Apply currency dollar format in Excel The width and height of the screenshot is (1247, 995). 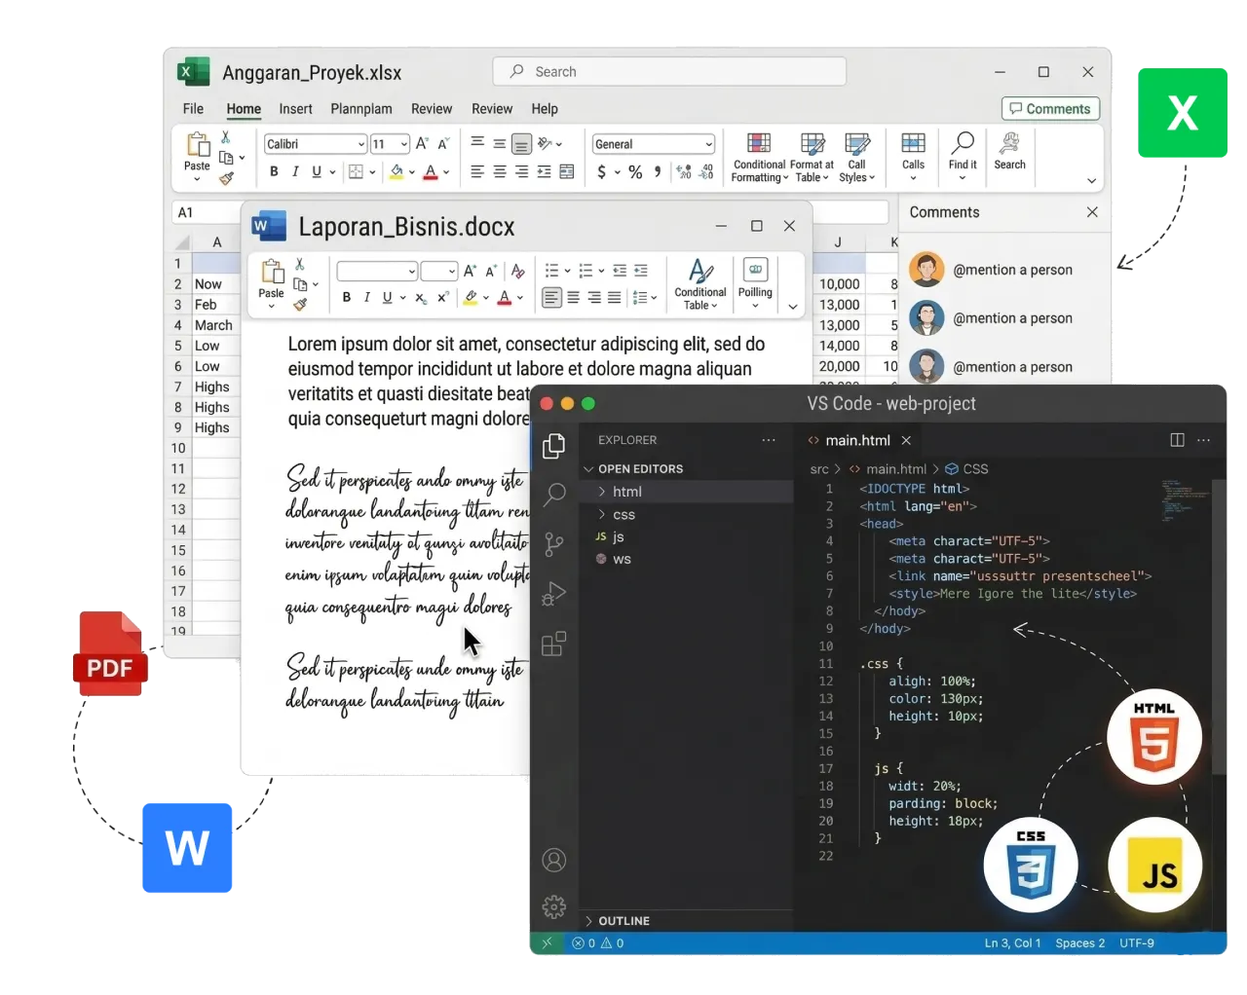click(x=602, y=172)
